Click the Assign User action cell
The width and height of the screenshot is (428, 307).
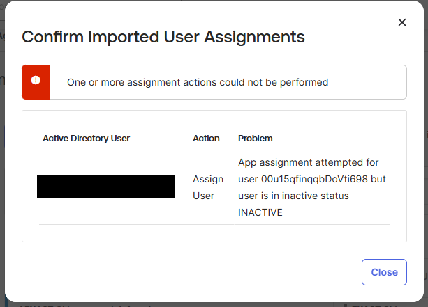pyautogui.click(x=208, y=187)
